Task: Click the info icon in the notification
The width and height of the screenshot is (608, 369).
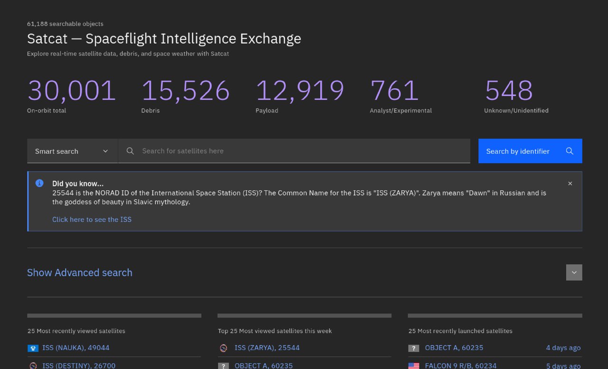Action: [39, 183]
